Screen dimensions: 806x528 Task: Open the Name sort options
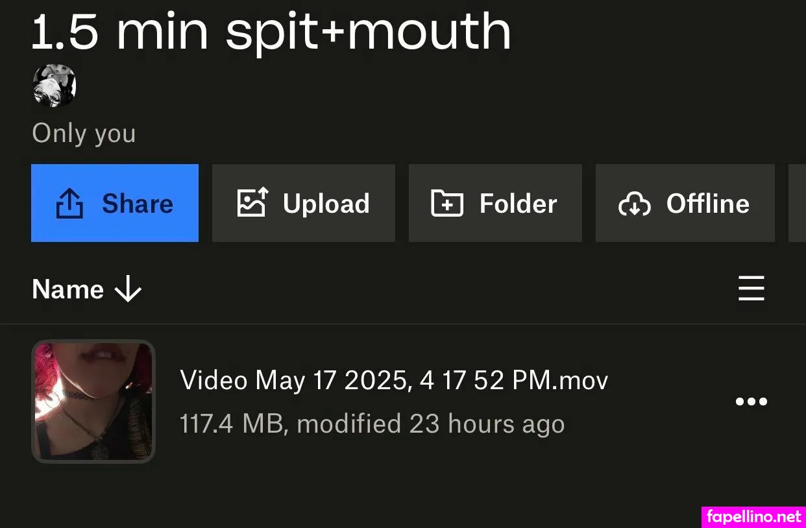(x=68, y=289)
